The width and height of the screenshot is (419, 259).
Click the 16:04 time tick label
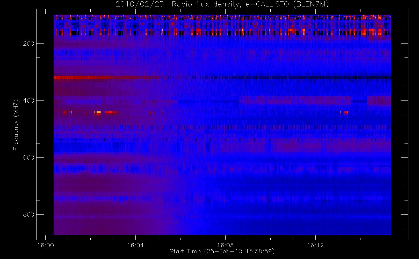click(135, 245)
